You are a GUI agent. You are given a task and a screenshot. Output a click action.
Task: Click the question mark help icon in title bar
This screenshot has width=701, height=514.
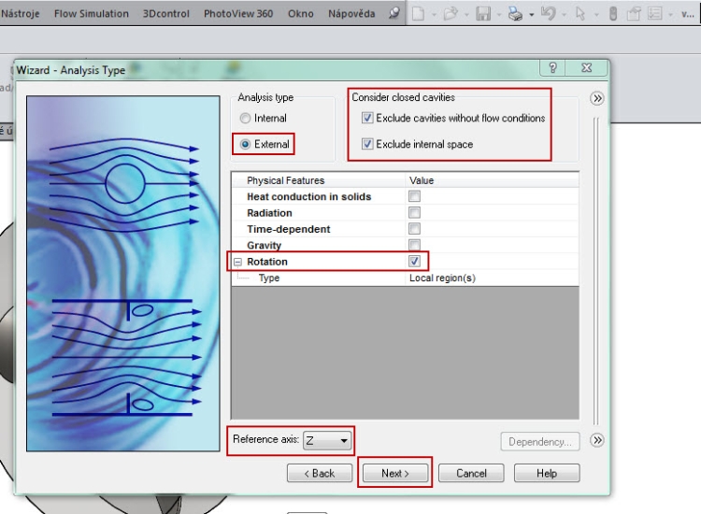tap(552, 68)
